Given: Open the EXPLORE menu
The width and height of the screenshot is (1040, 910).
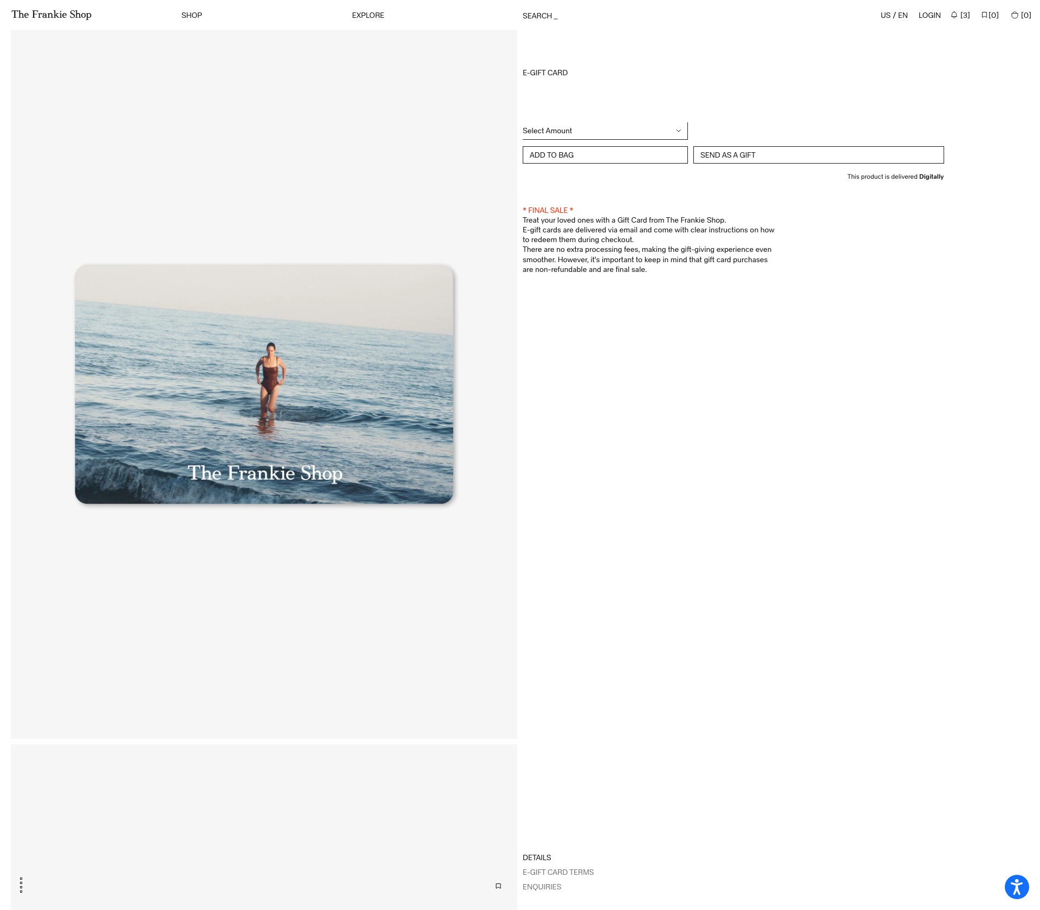Looking at the screenshot, I should (368, 15).
